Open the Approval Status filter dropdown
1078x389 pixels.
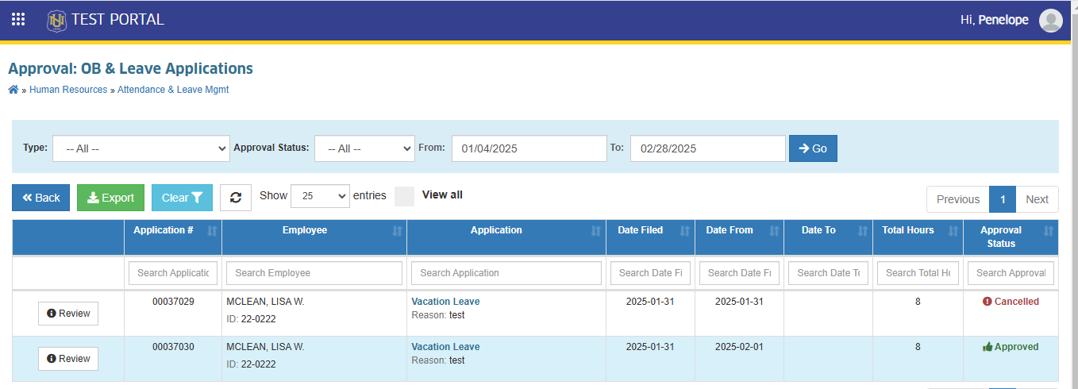coord(364,148)
